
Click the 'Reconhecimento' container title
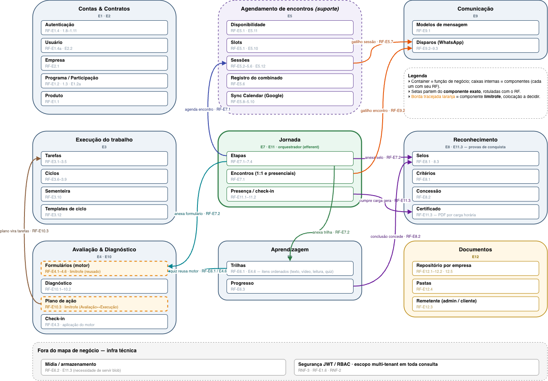click(x=475, y=140)
